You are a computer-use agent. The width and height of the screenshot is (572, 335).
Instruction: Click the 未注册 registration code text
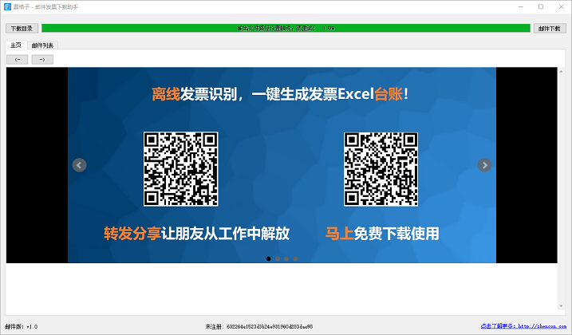(x=259, y=326)
